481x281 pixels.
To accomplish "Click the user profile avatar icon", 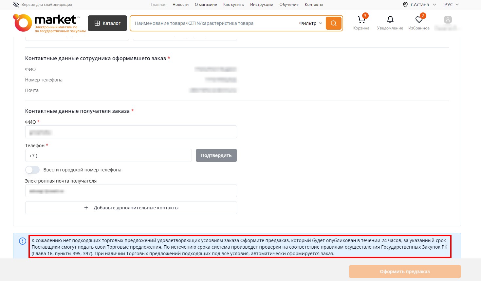I will pos(448,20).
